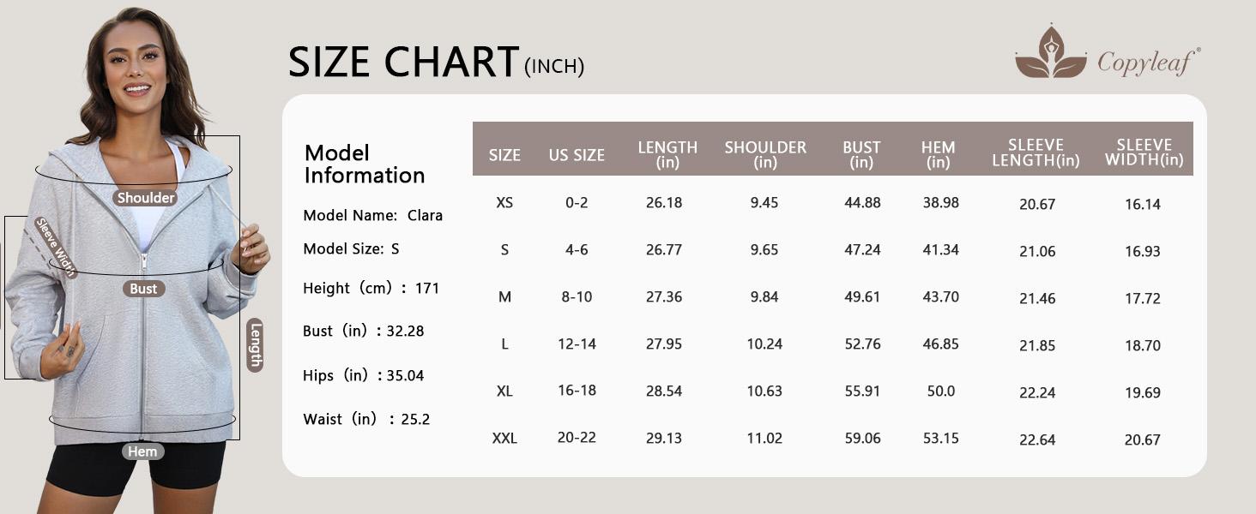Select the US SIZE column header
The width and height of the screenshot is (1256, 514).
tap(577, 155)
